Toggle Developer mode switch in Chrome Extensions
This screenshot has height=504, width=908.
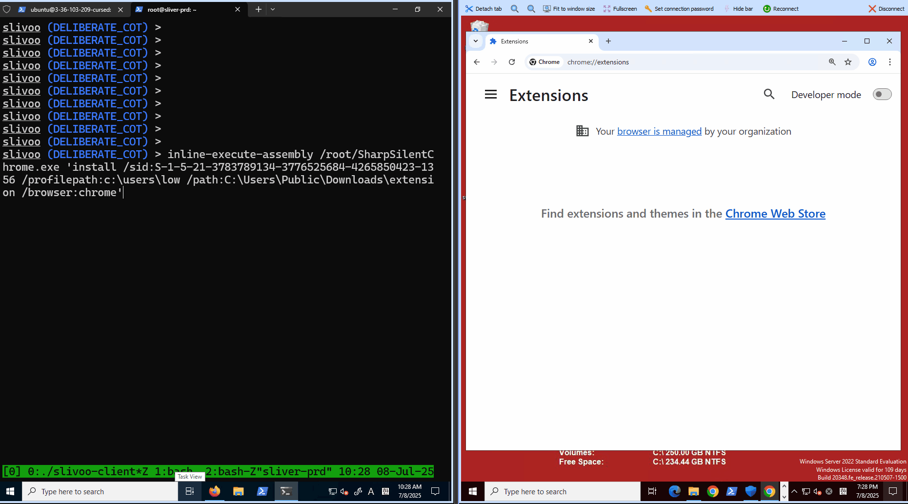coord(882,94)
